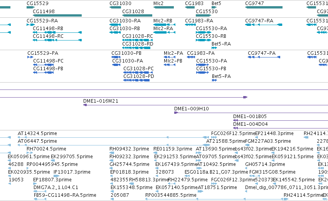Select DMG7A.2_1.L04.C1 EST label
The image size is (328, 201).
click(x=56, y=187)
